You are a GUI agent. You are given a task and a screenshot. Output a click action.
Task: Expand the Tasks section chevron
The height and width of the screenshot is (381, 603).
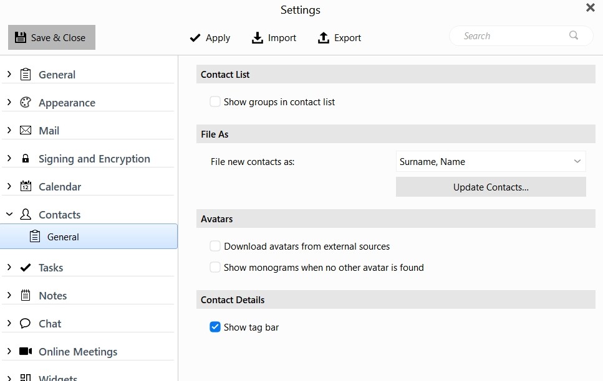pos(9,267)
